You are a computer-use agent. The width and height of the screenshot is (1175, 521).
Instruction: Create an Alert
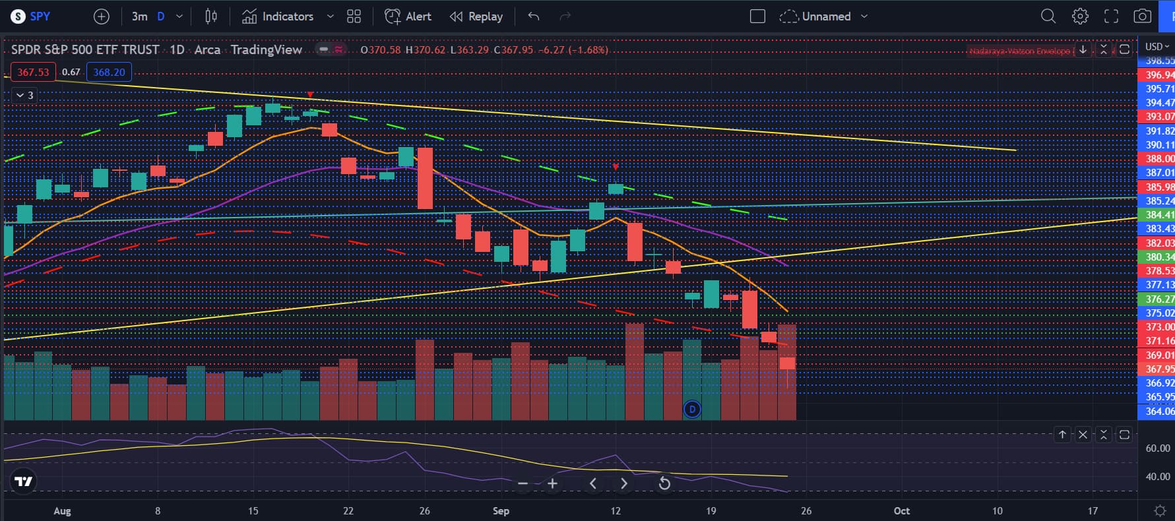[x=408, y=16]
